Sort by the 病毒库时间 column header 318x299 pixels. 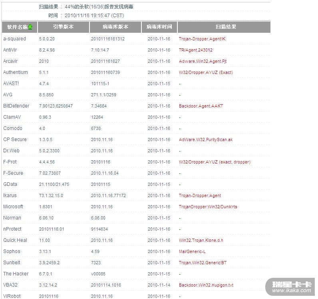click(x=159, y=27)
